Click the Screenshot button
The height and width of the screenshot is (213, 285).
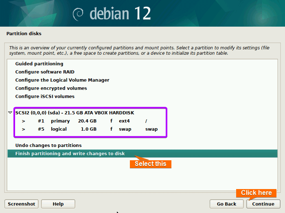point(22,204)
